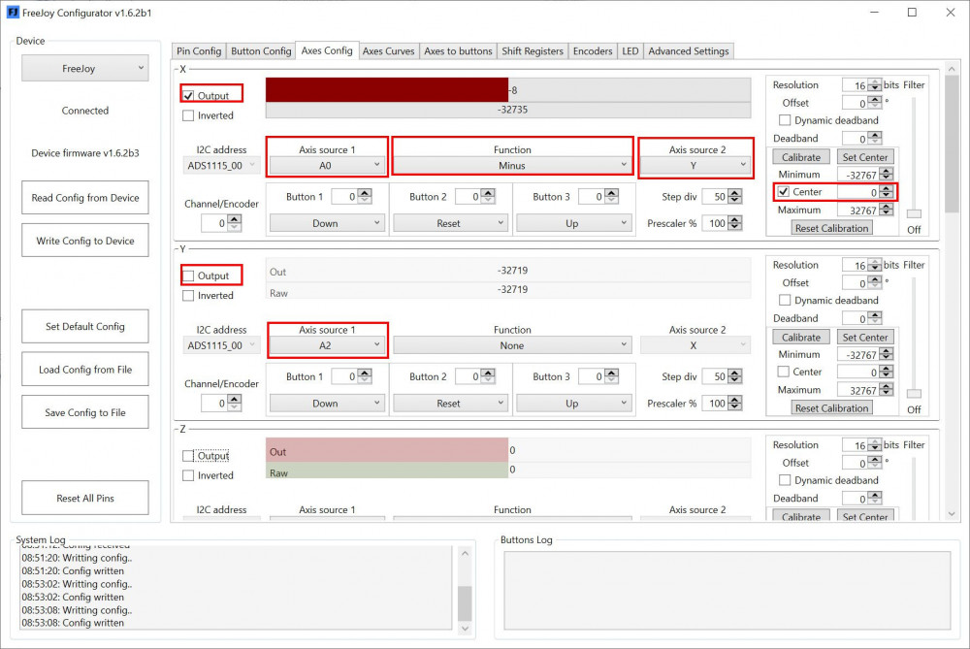Viewport: 970px width, 649px height.
Task: Click Write Config to Device button
Action: coord(85,241)
